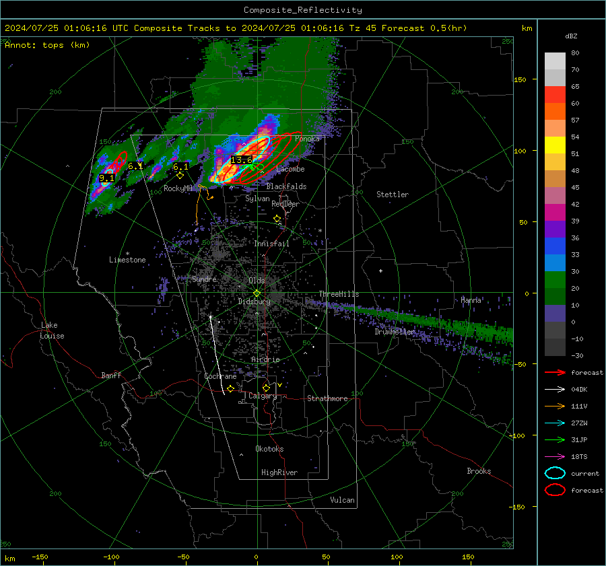Click the Sundre town label
Image resolution: width=606 pixels, height=566 pixels.
204,279
